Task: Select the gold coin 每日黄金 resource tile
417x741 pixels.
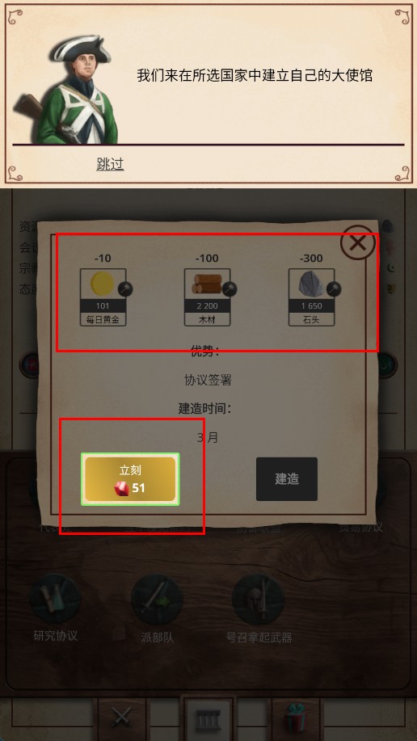Action: pyautogui.click(x=103, y=297)
